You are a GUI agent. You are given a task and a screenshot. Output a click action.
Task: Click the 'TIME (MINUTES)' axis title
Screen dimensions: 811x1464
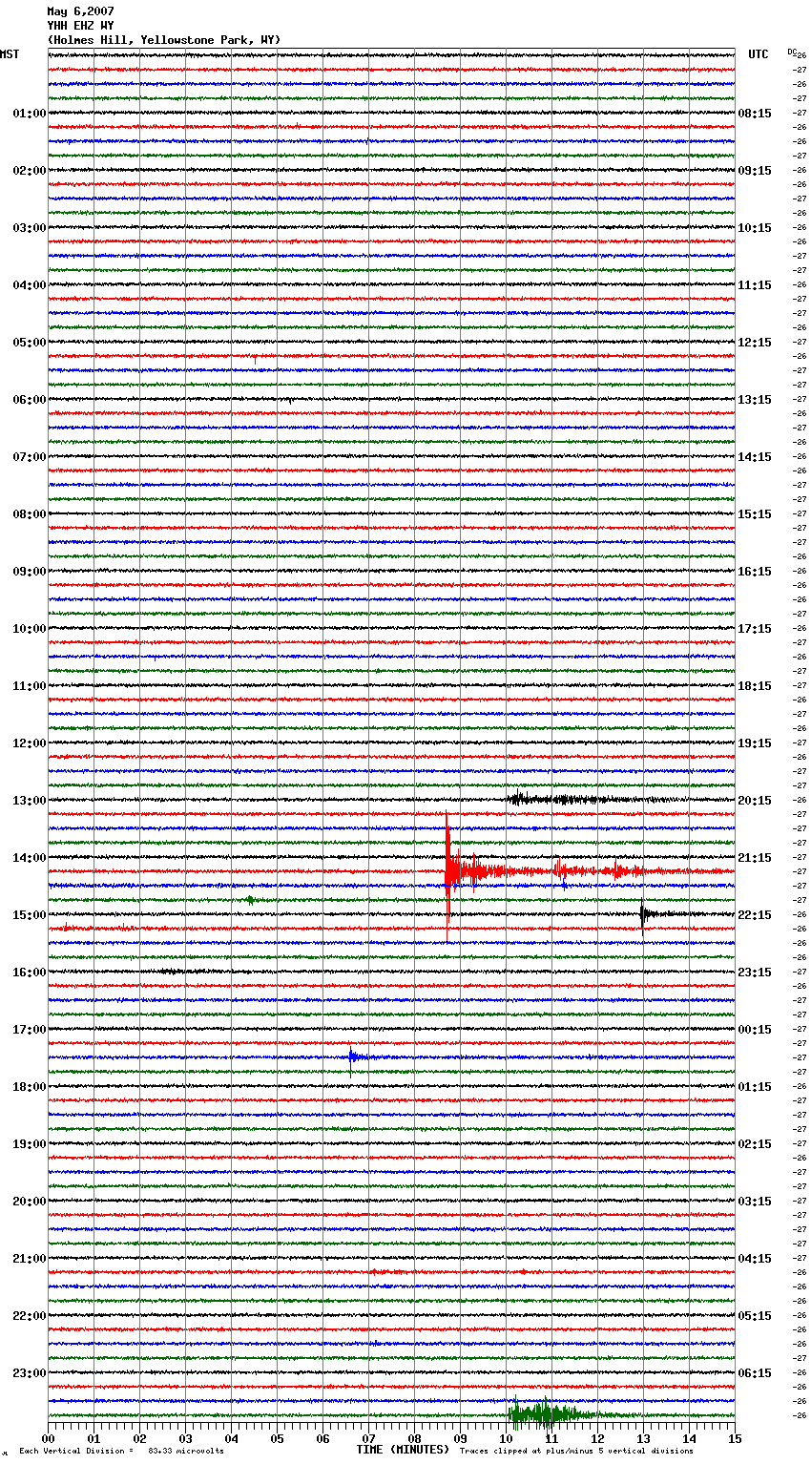[403, 1450]
